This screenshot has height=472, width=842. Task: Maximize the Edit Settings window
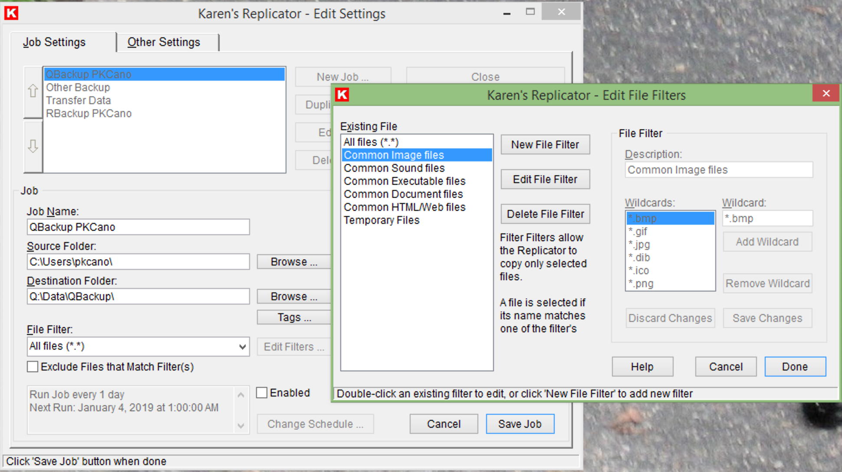tap(530, 12)
